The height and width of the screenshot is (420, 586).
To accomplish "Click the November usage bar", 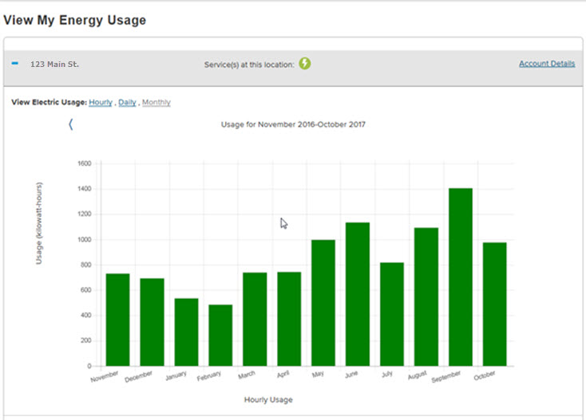I will [117, 320].
